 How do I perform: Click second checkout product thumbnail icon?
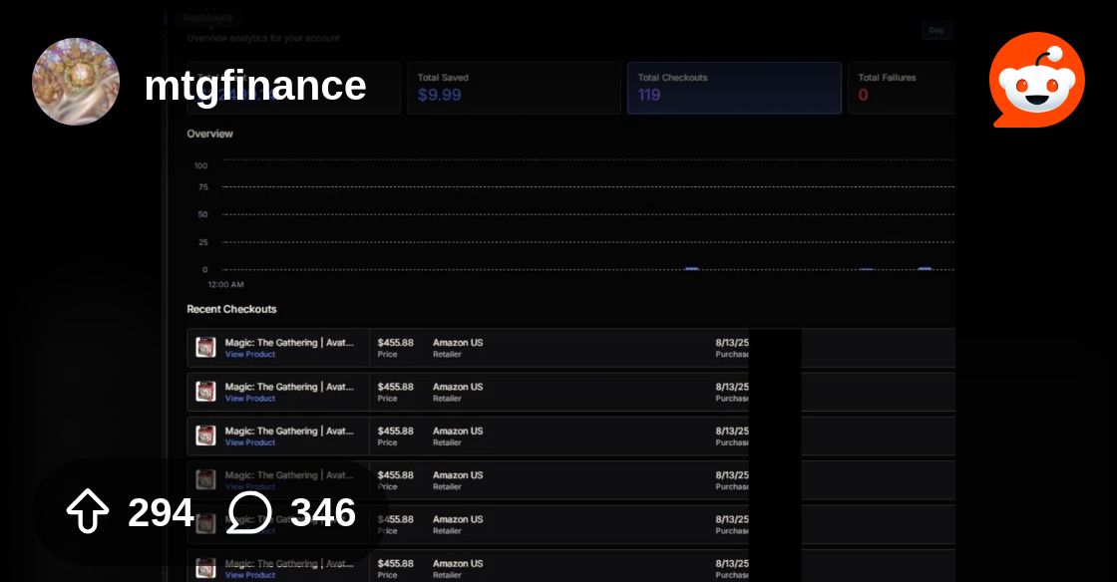tap(205, 392)
